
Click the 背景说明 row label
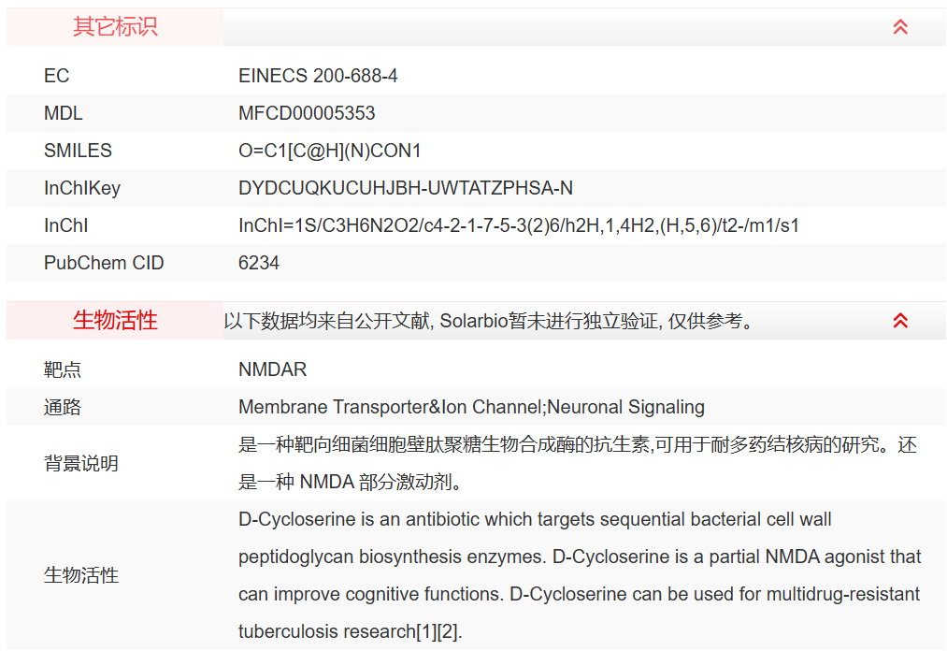(x=81, y=463)
